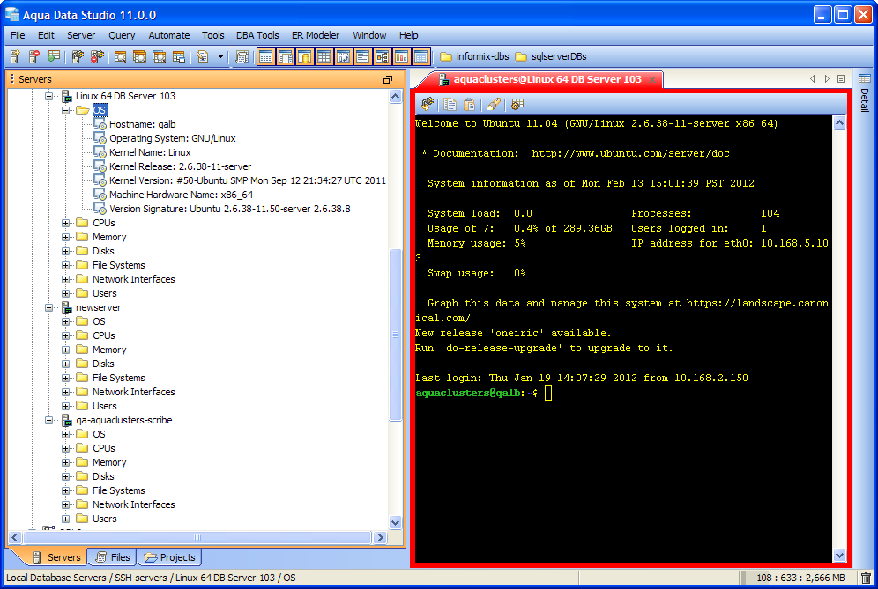Switch to the Projects tab

(169, 557)
